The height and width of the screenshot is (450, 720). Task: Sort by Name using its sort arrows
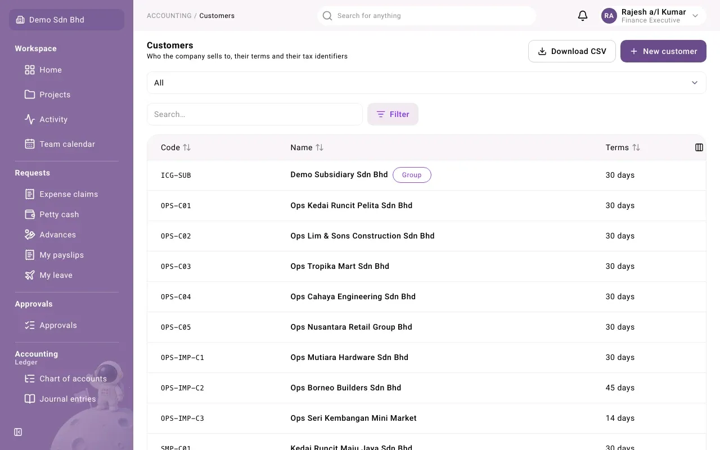(319, 147)
